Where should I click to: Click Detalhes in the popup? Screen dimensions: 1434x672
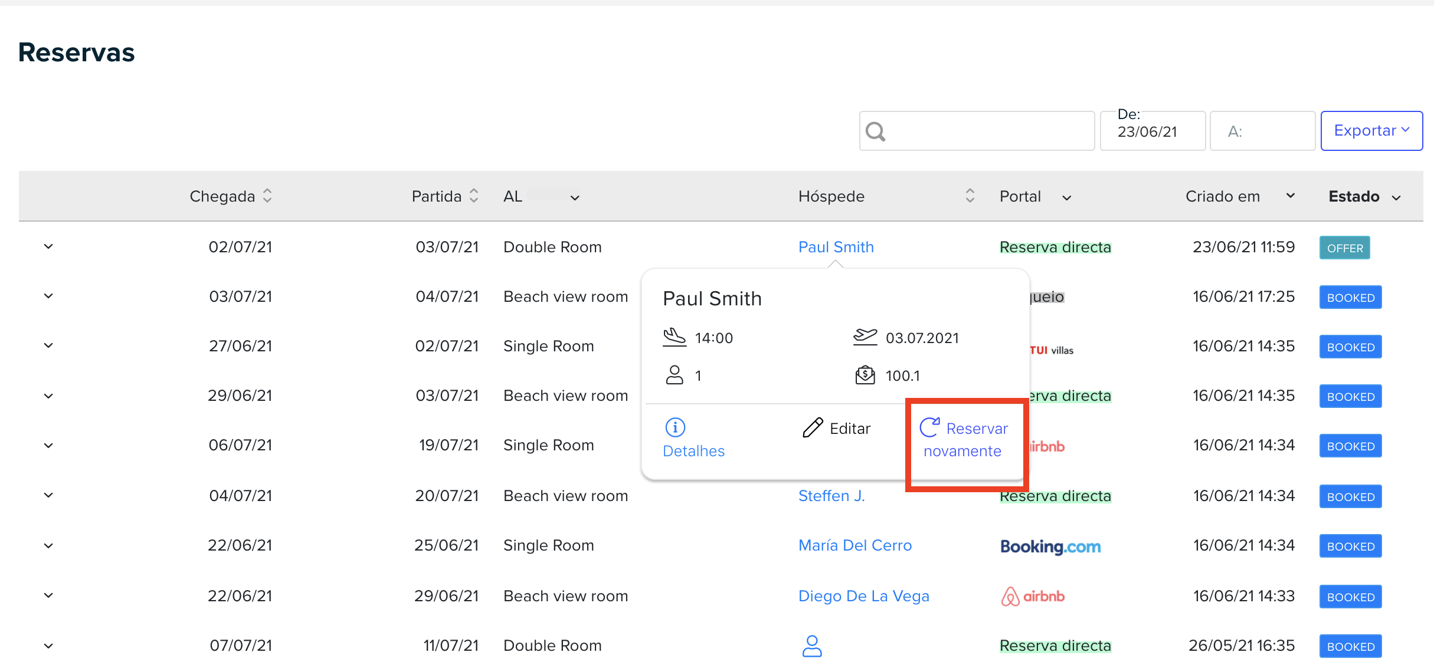(x=693, y=438)
